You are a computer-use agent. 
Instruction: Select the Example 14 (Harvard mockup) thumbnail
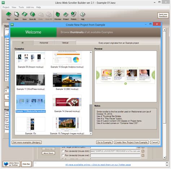coord(67,102)
